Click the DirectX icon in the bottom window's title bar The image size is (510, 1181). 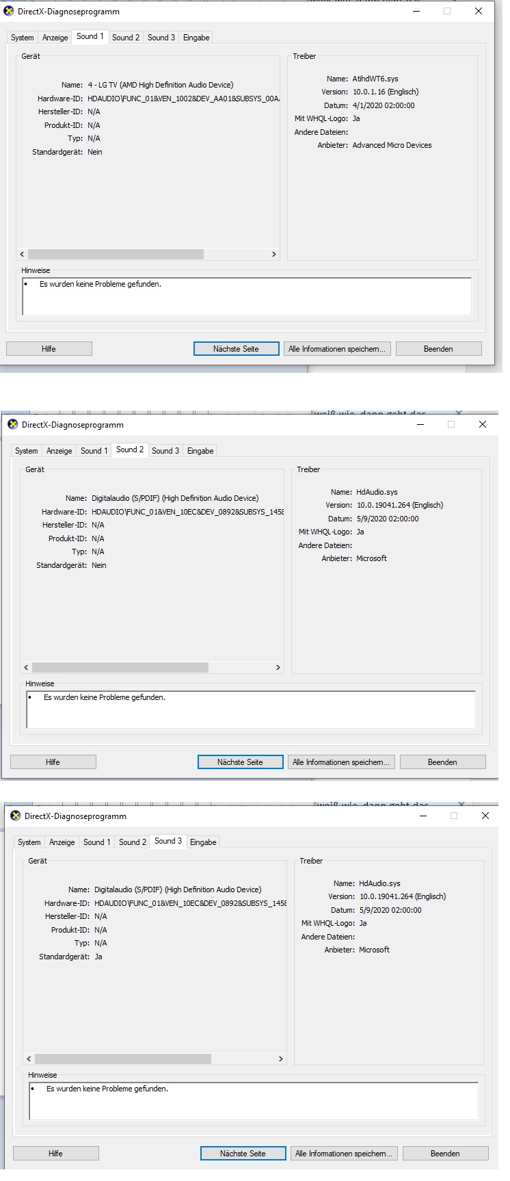click(x=16, y=816)
